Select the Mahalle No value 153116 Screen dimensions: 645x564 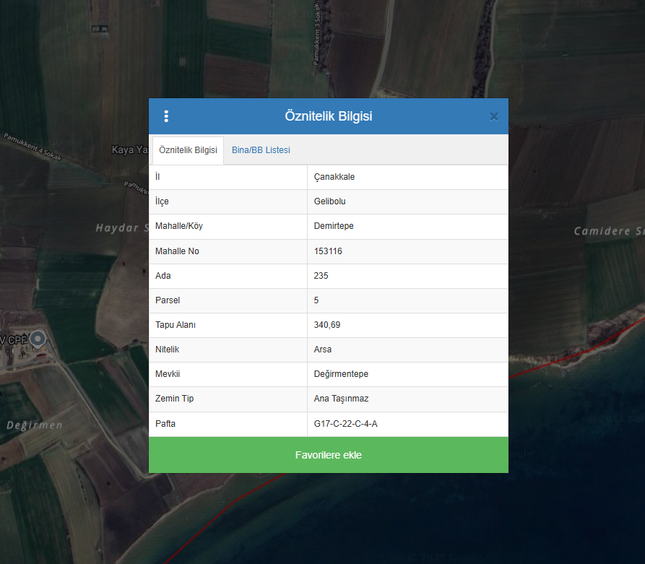328,251
